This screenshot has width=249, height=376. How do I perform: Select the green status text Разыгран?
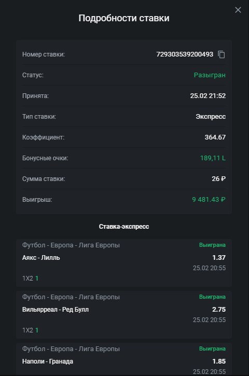(x=210, y=75)
